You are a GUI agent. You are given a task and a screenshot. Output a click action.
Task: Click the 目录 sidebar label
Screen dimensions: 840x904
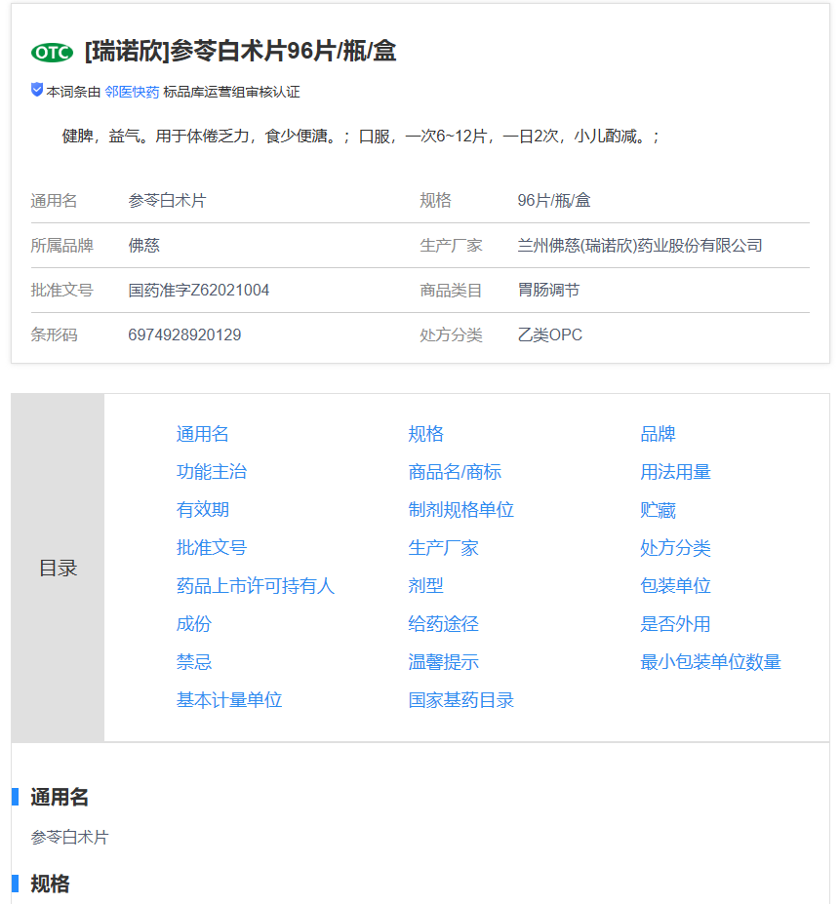click(x=58, y=568)
